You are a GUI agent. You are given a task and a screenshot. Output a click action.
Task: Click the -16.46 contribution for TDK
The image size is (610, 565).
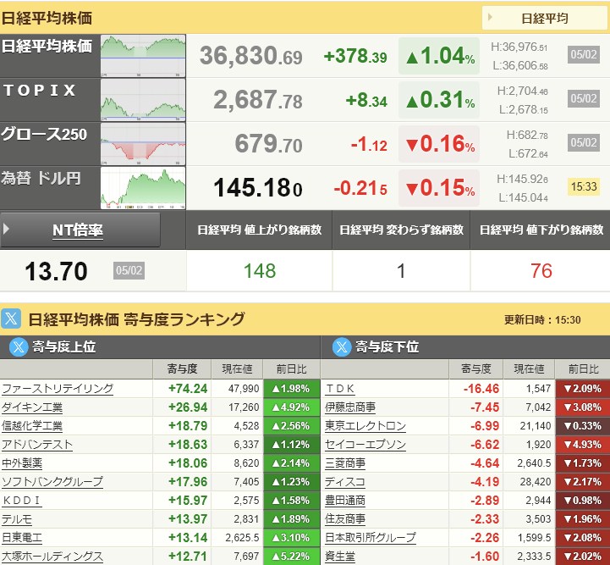(481, 389)
